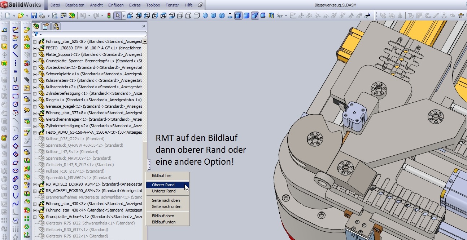Select the Centerline sketch tool
Viewport: 467px width, 240px height.
(16, 63)
